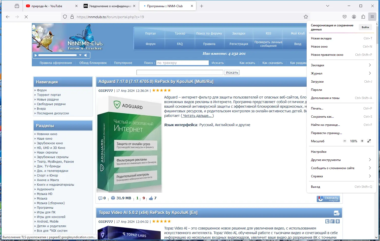Close the 'Программы :: NNM-Club' tab
The image size is (380, 241).
tap(192, 6)
